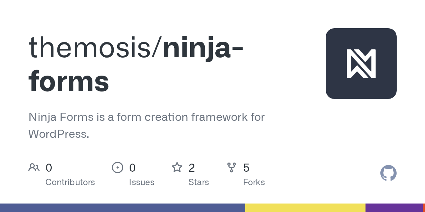Click the small orange language bar segment

(x=424, y=208)
